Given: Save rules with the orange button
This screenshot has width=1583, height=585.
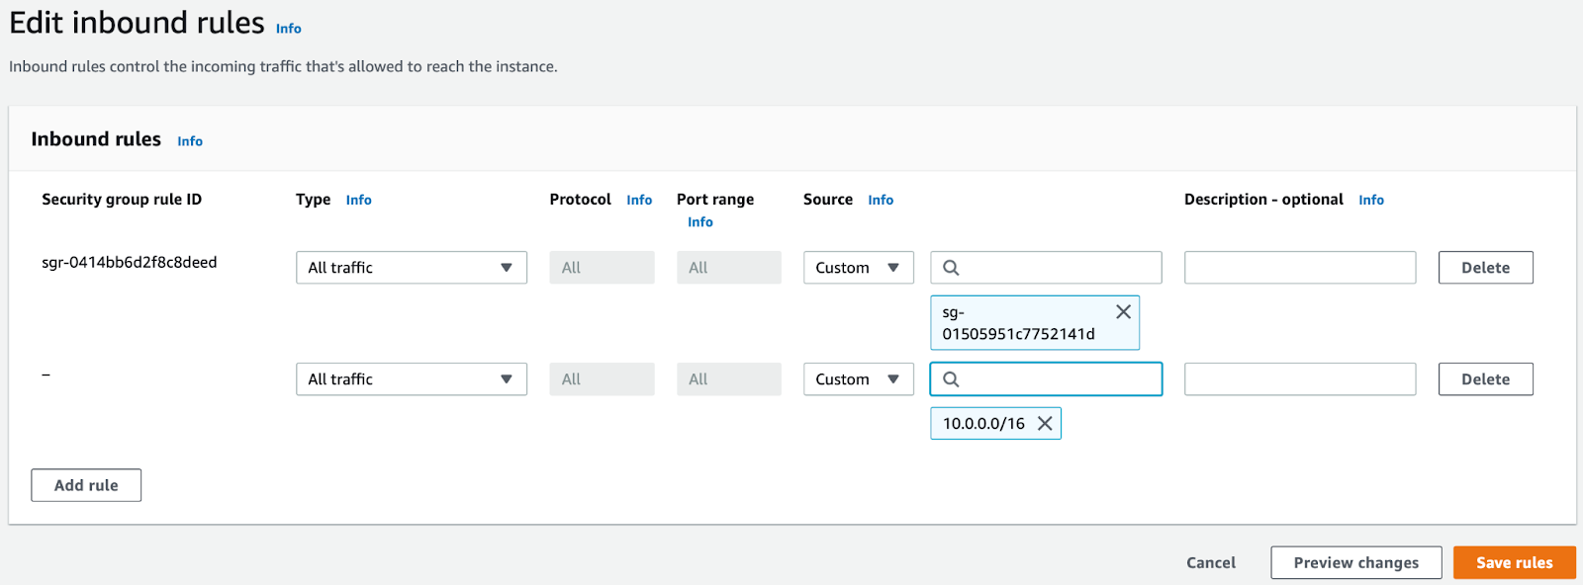Looking at the screenshot, I should (x=1514, y=562).
